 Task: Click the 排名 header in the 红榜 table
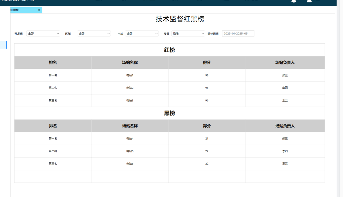[53, 63]
